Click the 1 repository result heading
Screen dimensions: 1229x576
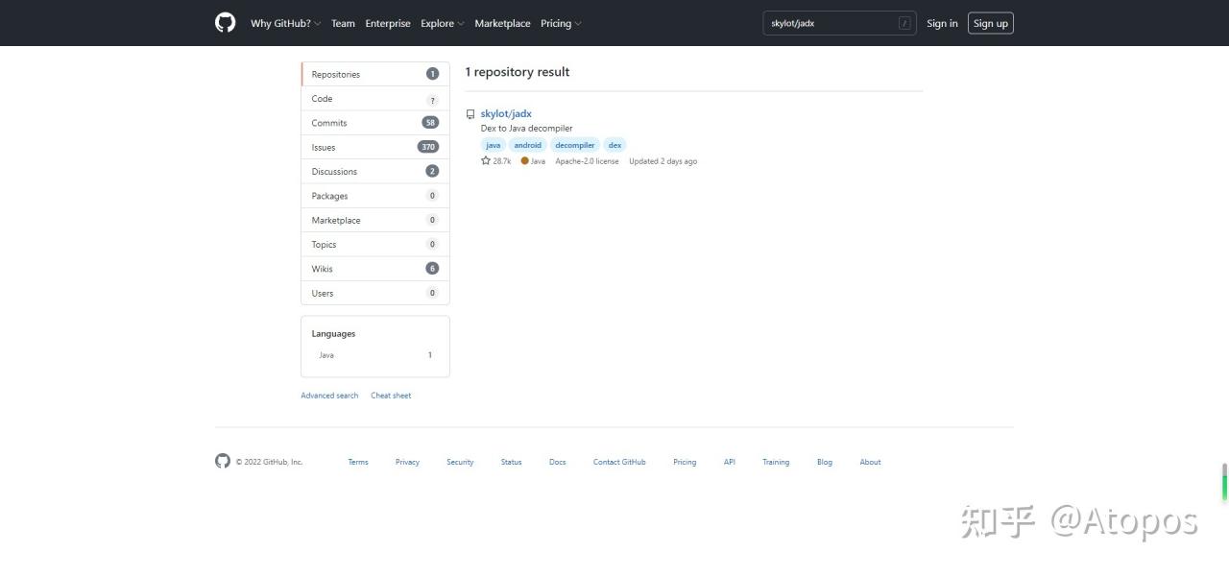click(518, 72)
